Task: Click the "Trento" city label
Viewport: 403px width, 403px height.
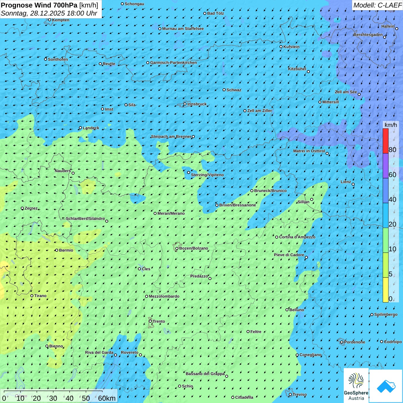Action: tap(159, 321)
